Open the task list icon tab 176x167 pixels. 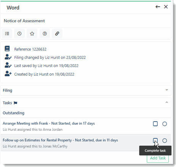coord(7,34)
